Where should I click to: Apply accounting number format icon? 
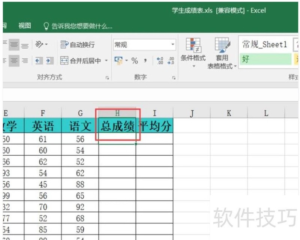tap(118, 61)
